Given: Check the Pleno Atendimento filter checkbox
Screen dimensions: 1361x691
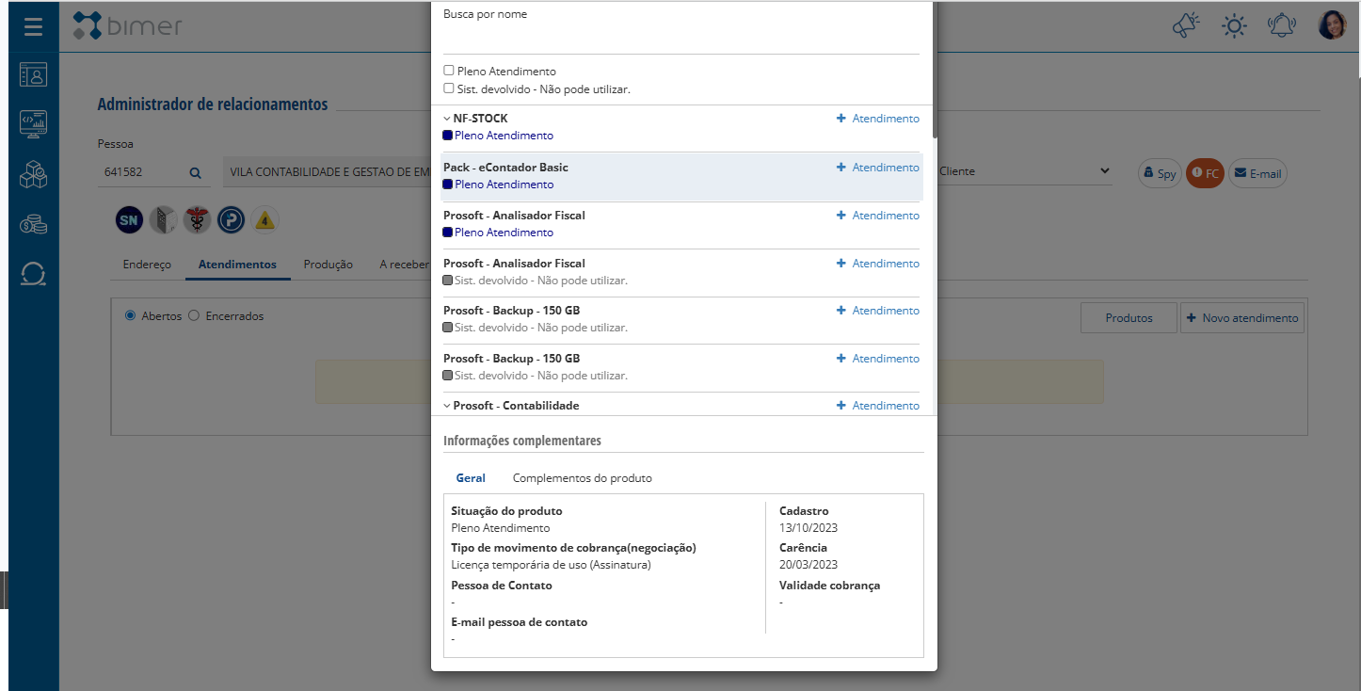Looking at the screenshot, I should click(449, 71).
